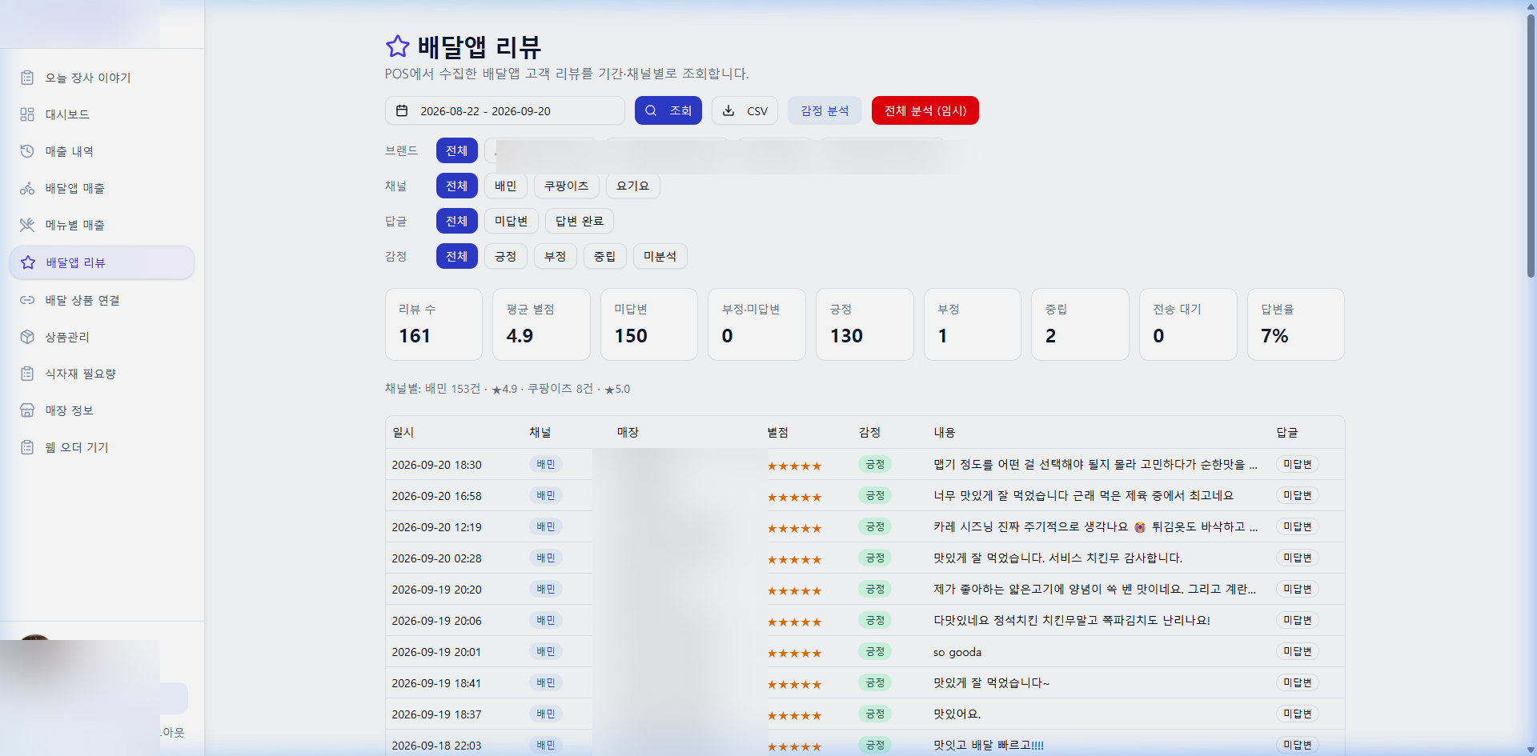
Task: Click the 미답변 150 stat card
Action: pyautogui.click(x=649, y=324)
